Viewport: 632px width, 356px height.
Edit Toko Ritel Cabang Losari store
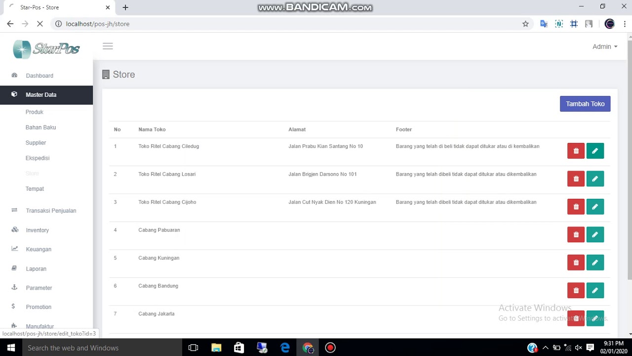click(x=595, y=179)
